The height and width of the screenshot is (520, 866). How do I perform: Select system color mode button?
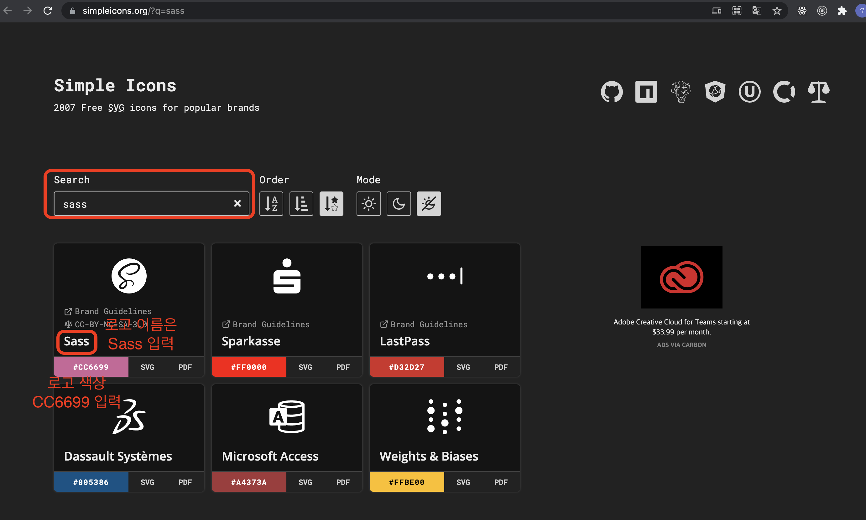tap(428, 204)
